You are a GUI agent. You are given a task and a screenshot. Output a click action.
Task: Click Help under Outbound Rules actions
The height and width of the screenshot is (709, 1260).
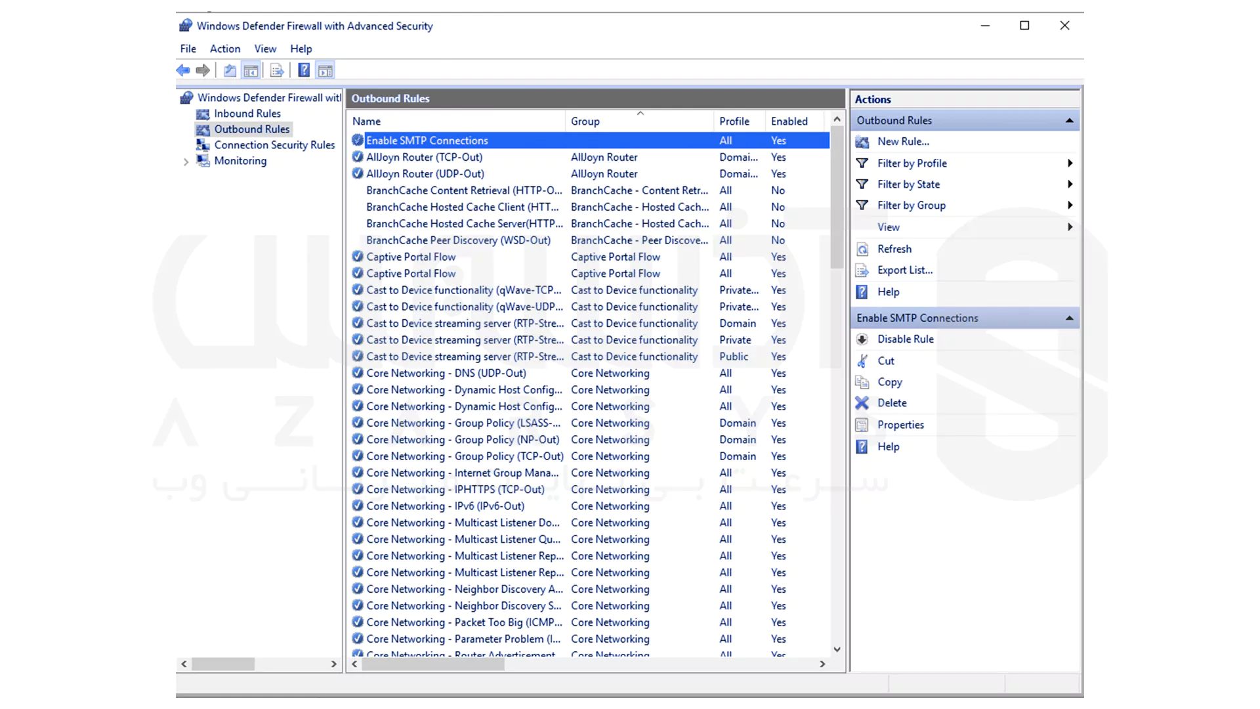889,292
